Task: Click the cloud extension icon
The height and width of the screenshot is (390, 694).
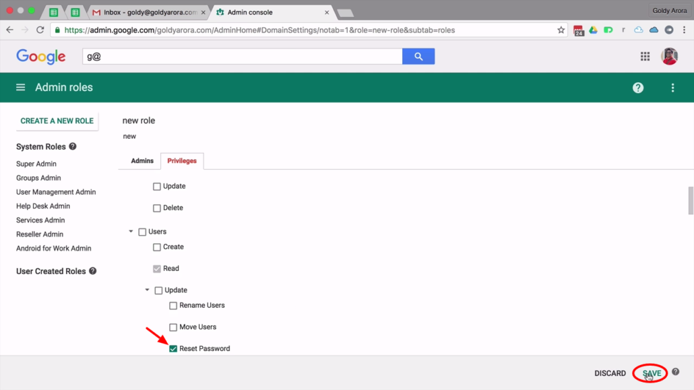Action: tap(638, 30)
